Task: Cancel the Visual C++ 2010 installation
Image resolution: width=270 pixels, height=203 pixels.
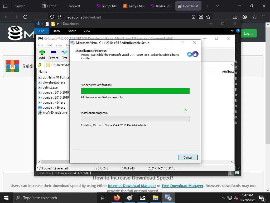Action: [x=188, y=158]
